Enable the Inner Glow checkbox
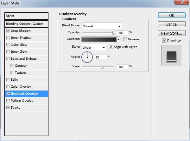The width and height of the screenshot is (190, 141). (x=8, y=52)
